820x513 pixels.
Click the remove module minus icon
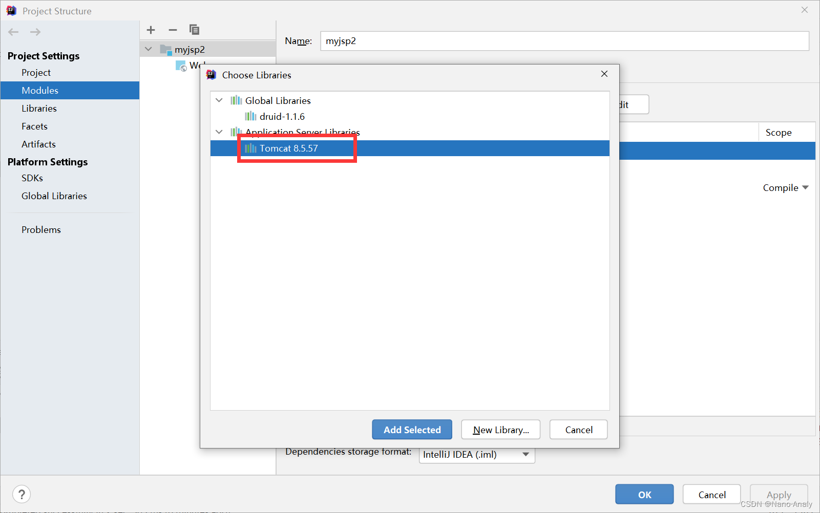click(x=173, y=30)
